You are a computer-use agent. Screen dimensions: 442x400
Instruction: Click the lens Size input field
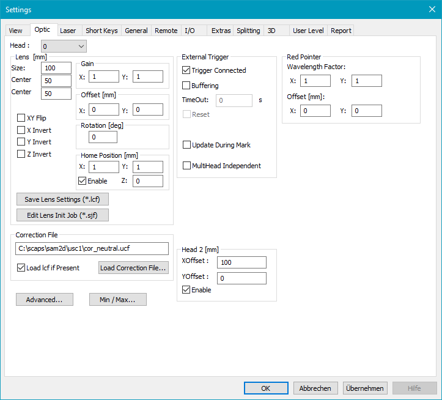(56, 69)
